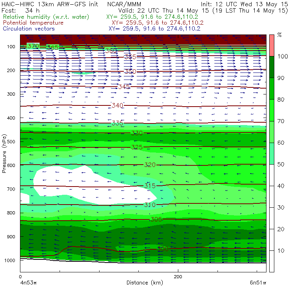Click the % unit label above colorbar
Viewport: 290px width, 290px height.
(x=279, y=34)
